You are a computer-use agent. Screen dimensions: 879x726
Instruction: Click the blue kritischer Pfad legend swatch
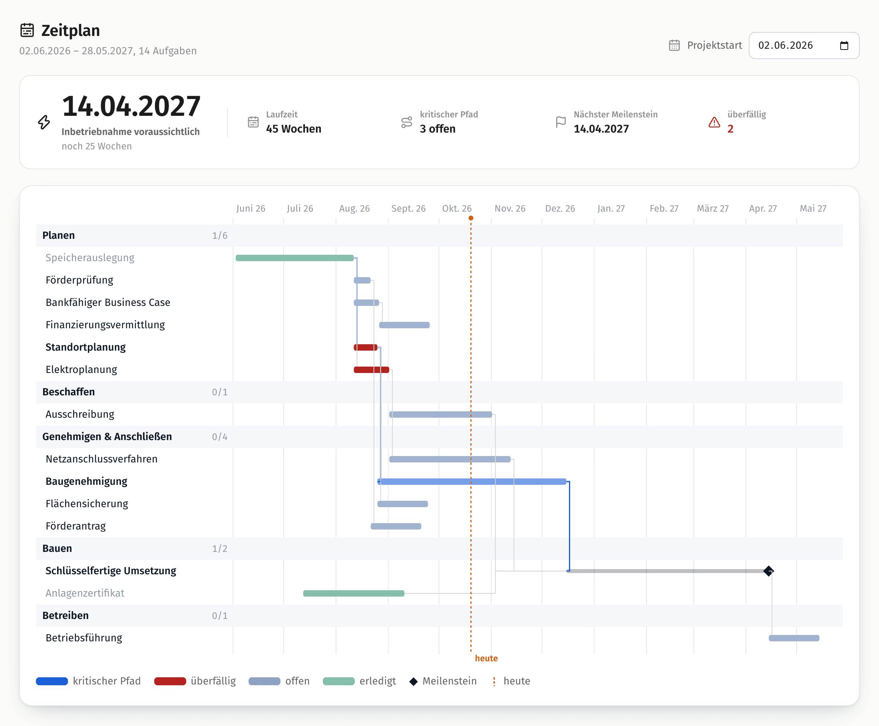pos(52,681)
